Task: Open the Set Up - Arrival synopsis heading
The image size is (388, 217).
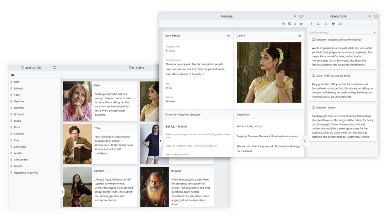Action: pyautogui.click(x=176, y=126)
